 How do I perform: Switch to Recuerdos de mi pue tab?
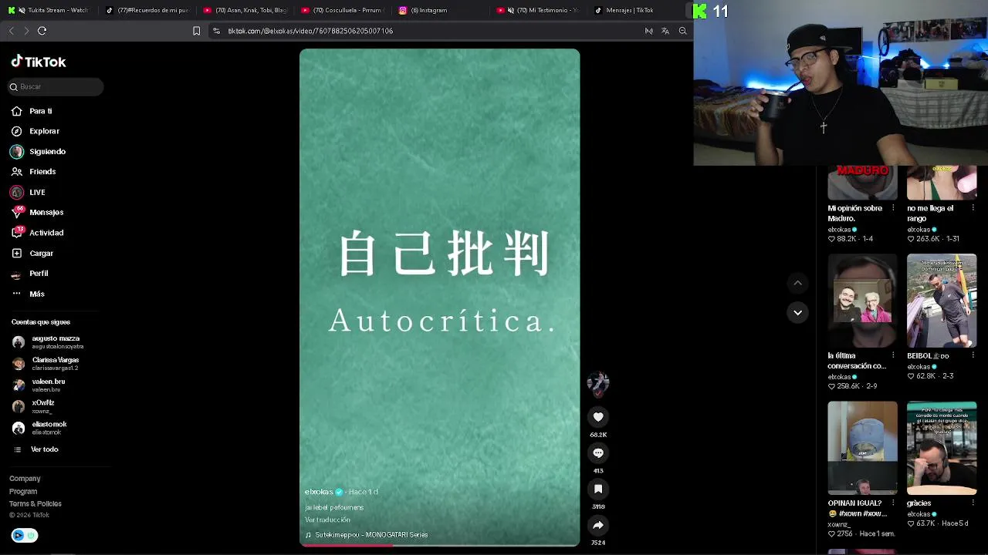[x=147, y=10]
